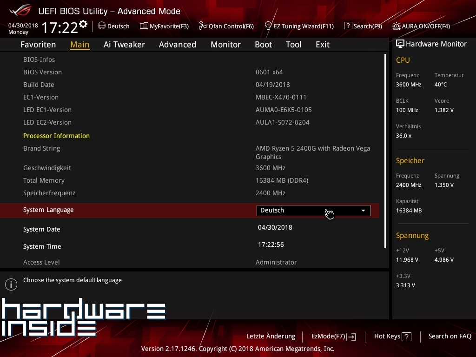The width and height of the screenshot is (476, 357).
Task: Click the System Time value 17:22:56
Action: [x=271, y=245]
